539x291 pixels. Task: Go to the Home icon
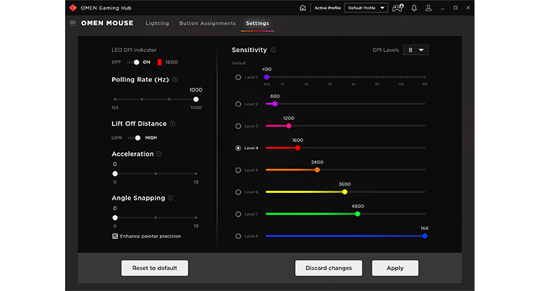click(x=302, y=8)
